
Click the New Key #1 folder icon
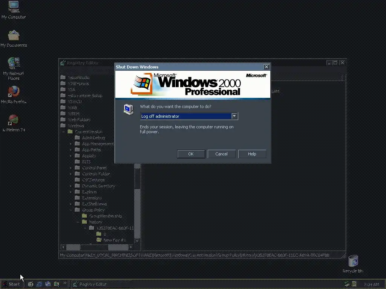(x=99, y=240)
